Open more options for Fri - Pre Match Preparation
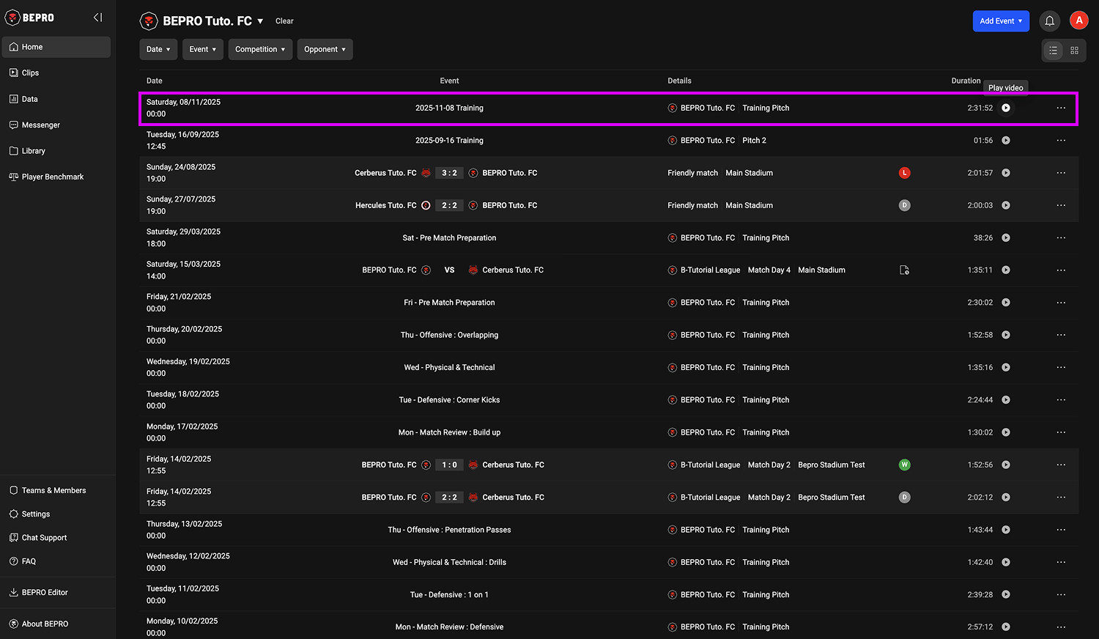This screenshot has height=639, width=1099. (x=1061, y=303)
